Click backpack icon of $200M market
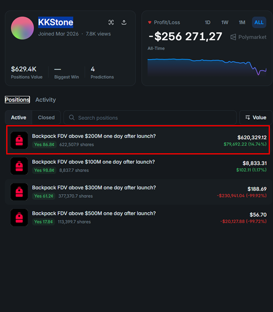 (19, 140)
